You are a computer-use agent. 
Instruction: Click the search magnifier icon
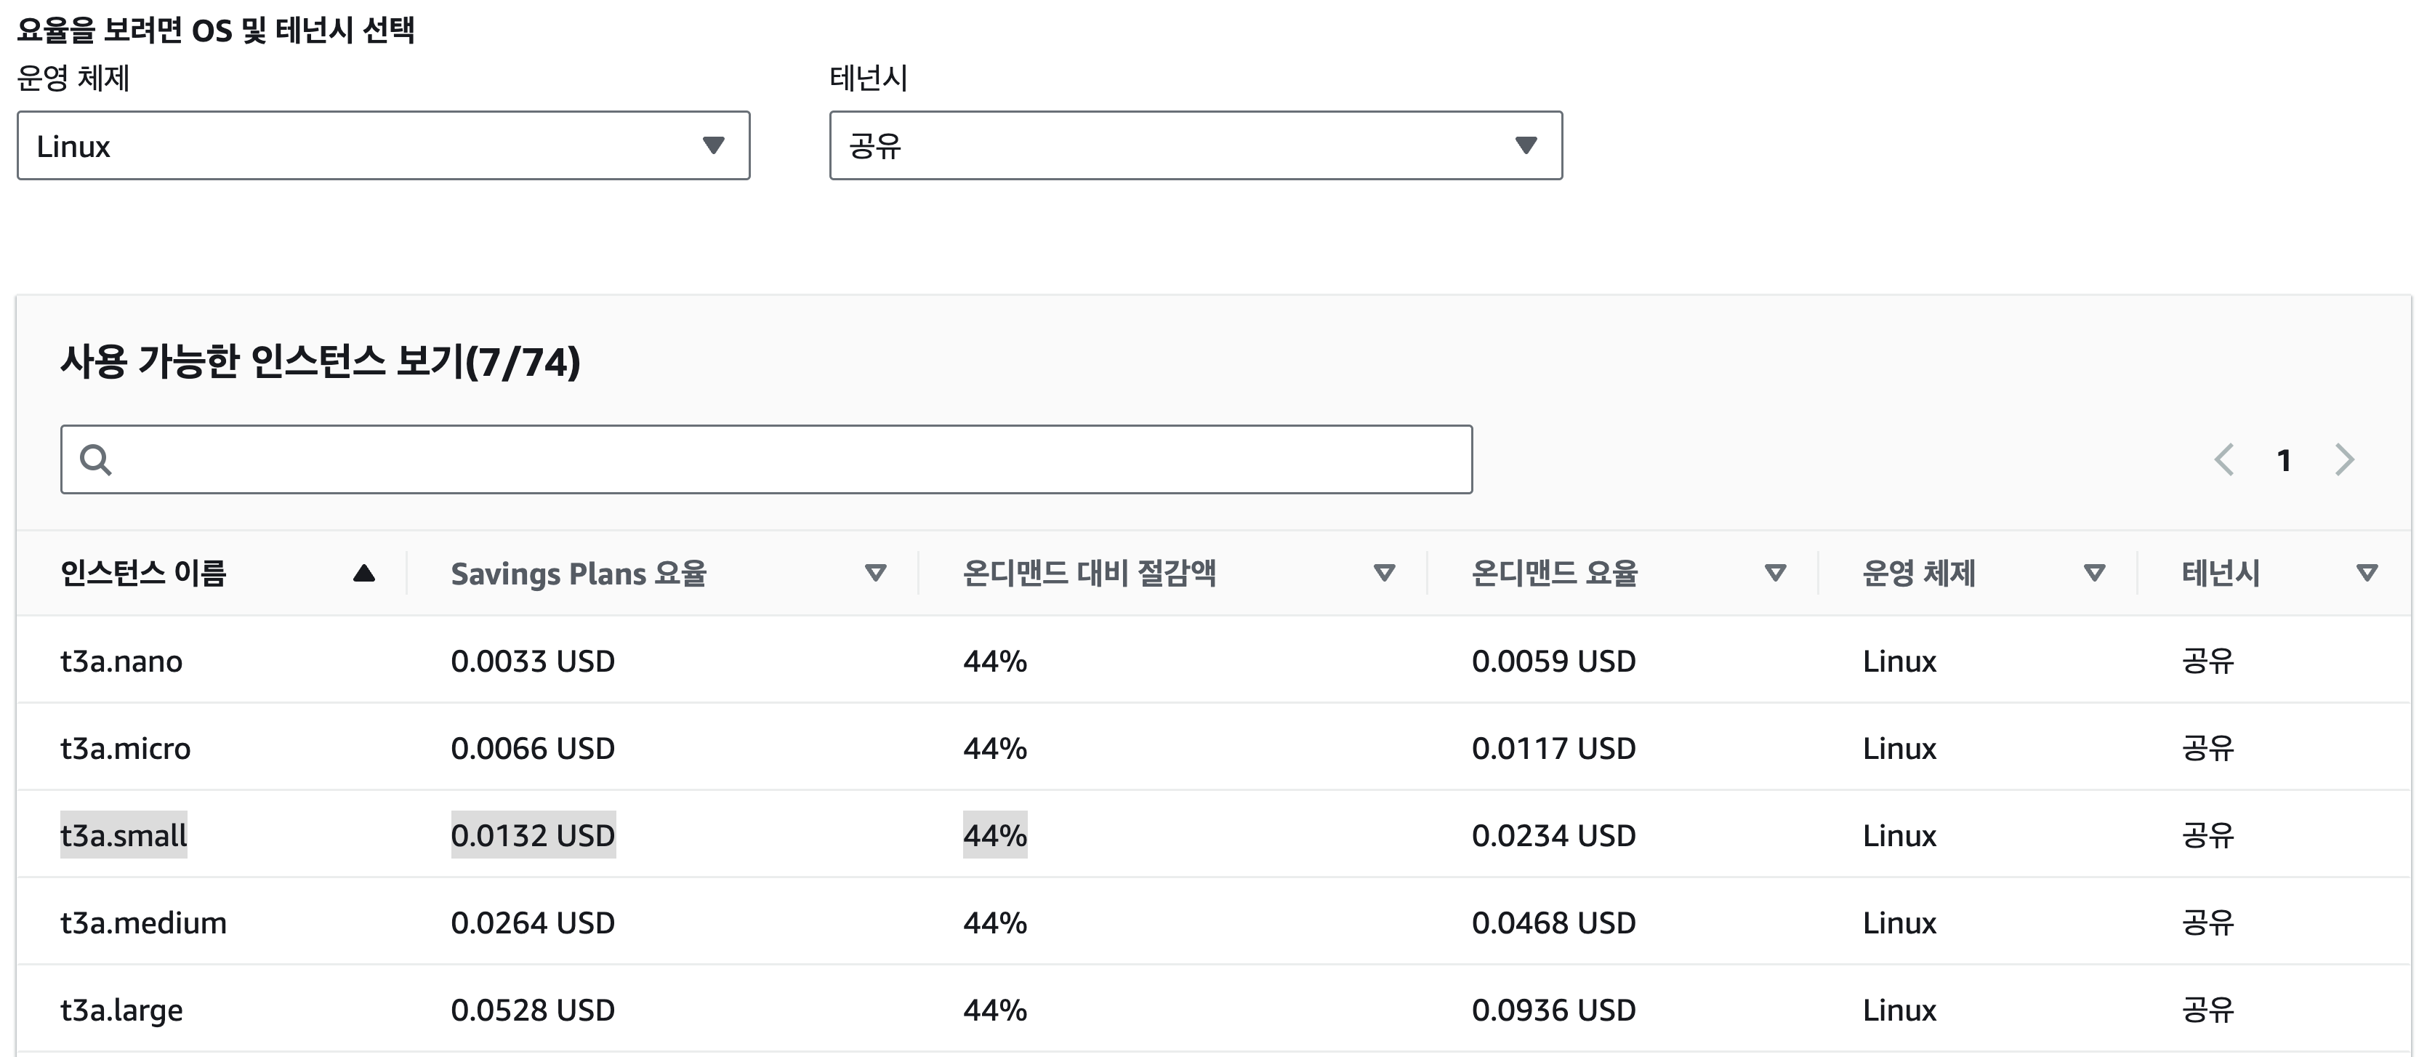(x=95, y=459)
